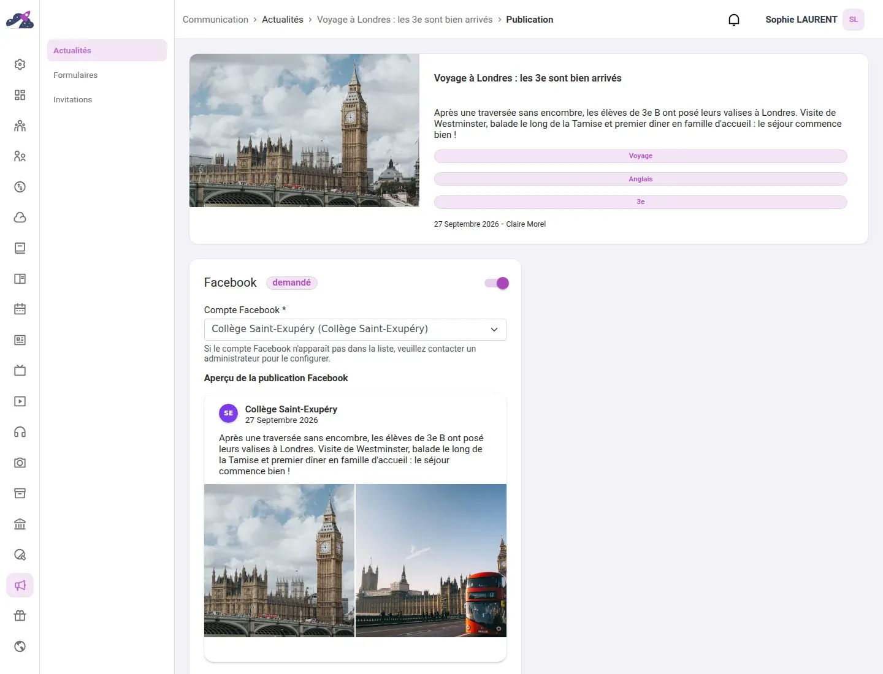Open the newspaper icon in sidebar
The image size is (883, 674).
20,340
